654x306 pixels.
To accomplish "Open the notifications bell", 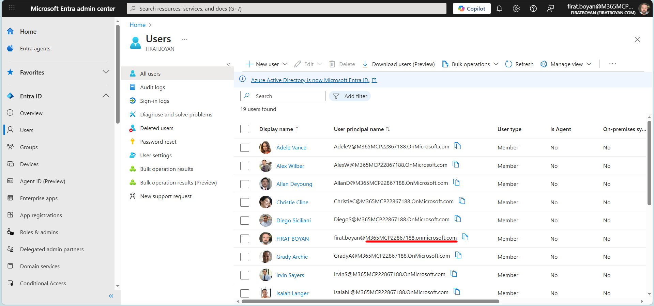I will 499,9.
